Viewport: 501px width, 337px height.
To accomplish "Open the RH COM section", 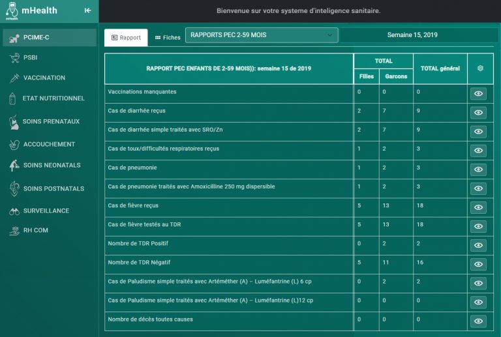I will [36, 230].
